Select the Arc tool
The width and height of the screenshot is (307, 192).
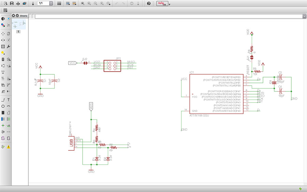9,106
